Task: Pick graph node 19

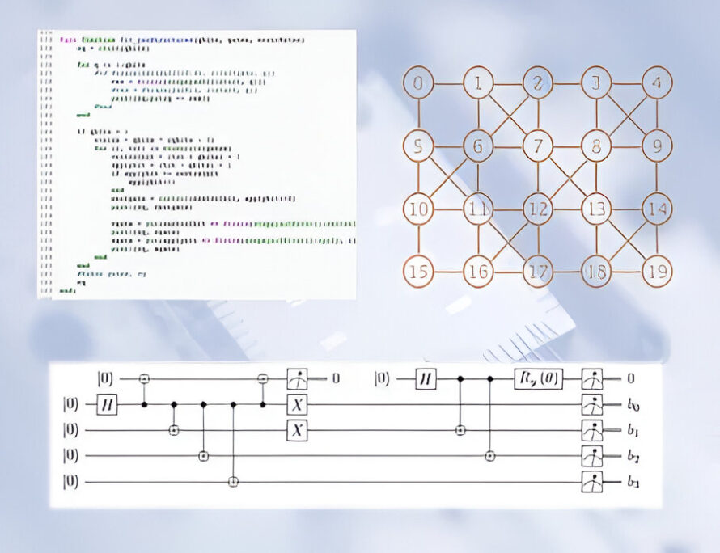Action: (x=657, y=271)
